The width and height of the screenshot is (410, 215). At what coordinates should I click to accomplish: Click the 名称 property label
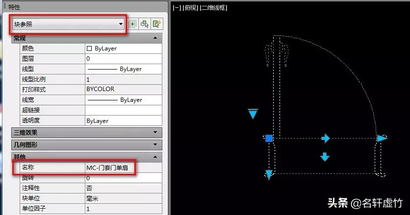(x=28, y=167)
